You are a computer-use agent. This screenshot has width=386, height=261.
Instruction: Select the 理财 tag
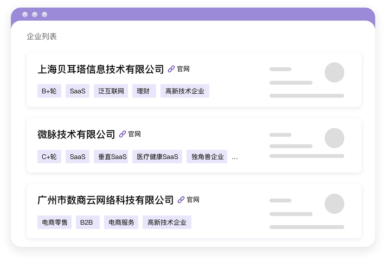coord(144,91)
